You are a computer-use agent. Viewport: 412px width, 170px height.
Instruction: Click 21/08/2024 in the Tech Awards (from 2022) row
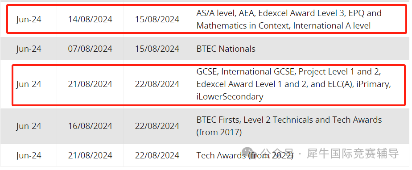tap(90, 155)
